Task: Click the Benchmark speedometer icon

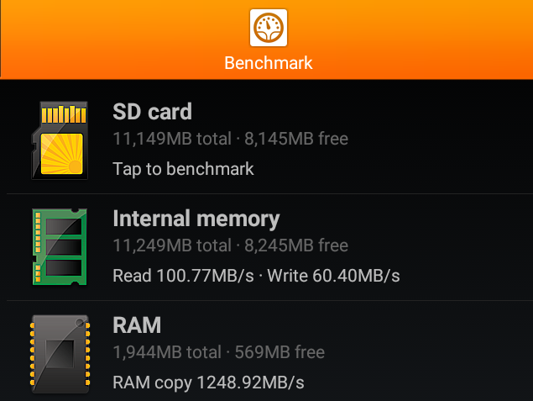Action: click(x=269, y=28)
